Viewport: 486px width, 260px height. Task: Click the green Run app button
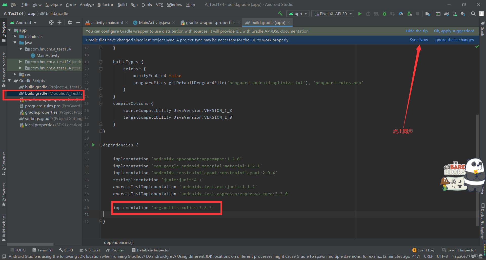tap(360, 14)
